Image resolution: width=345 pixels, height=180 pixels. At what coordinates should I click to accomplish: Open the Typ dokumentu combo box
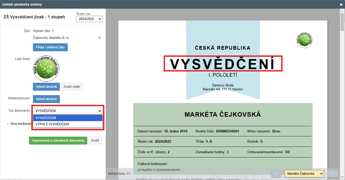pos(67,111)
